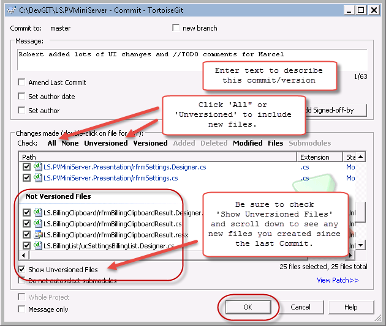The image size is (386, 326).
Task: Maximize the TortoiseGit commit window
Action: [361, 10]
